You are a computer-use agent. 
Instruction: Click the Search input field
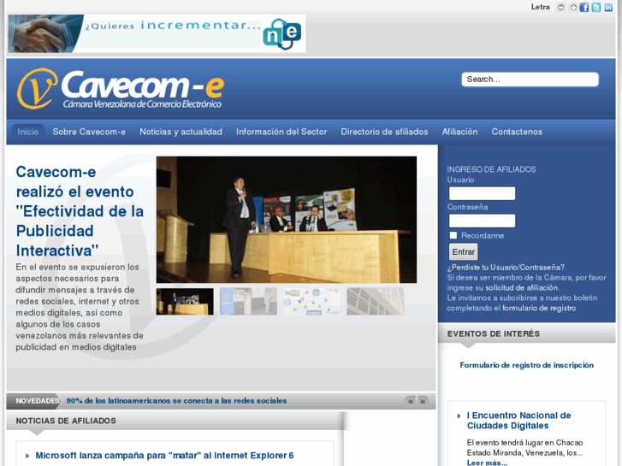click(x=530, y=80)
